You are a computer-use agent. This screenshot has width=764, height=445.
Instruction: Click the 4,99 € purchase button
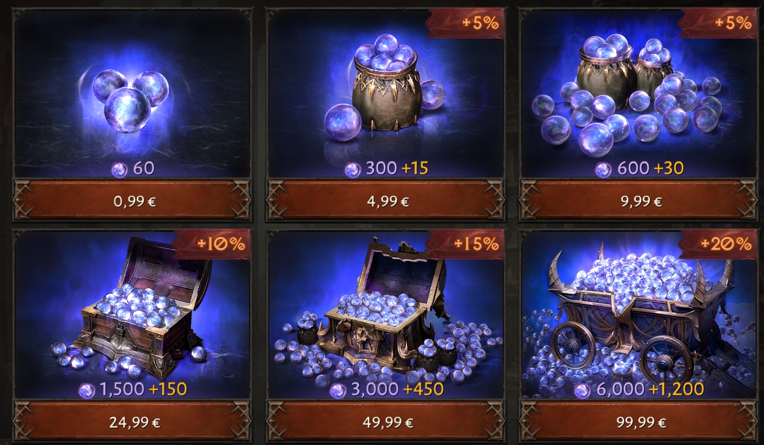click(x=386, y=200)
